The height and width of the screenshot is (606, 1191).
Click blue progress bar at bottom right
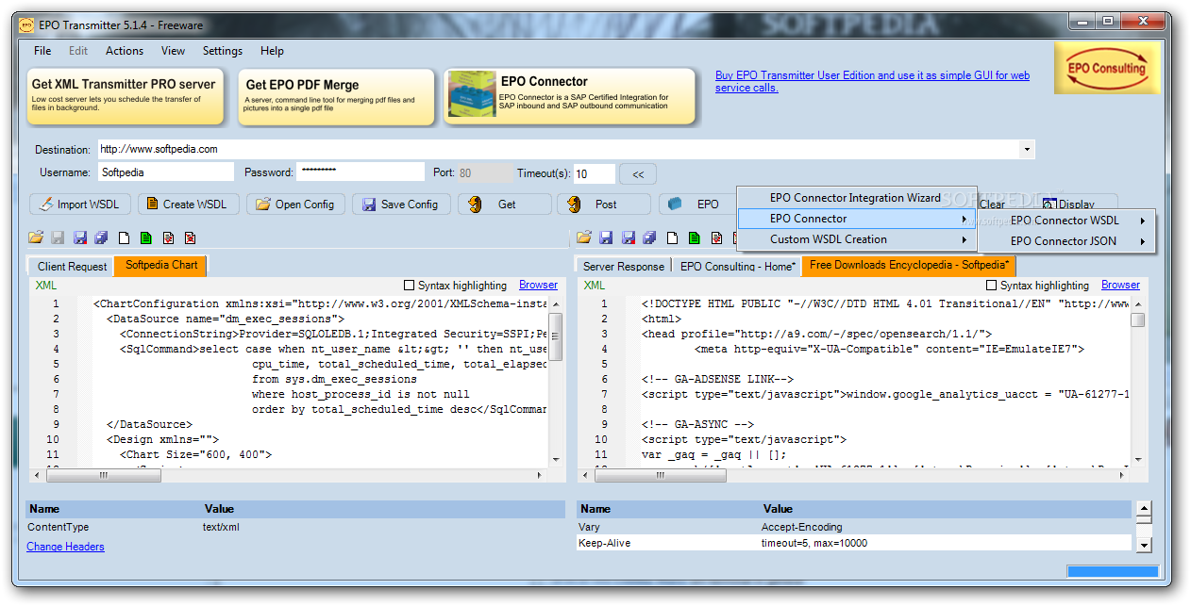[x=1113, y=571]
